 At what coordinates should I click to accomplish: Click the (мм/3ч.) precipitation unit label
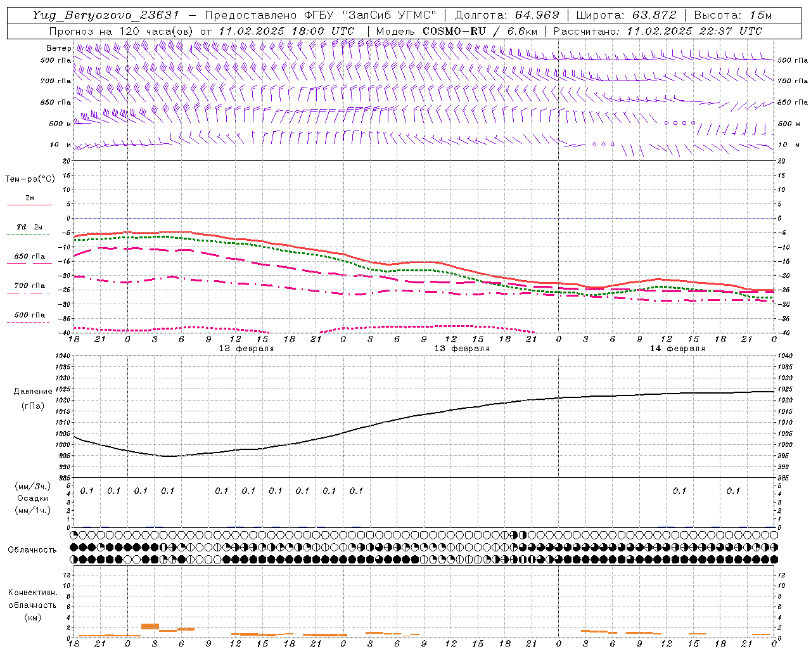(x=32, y=486)
